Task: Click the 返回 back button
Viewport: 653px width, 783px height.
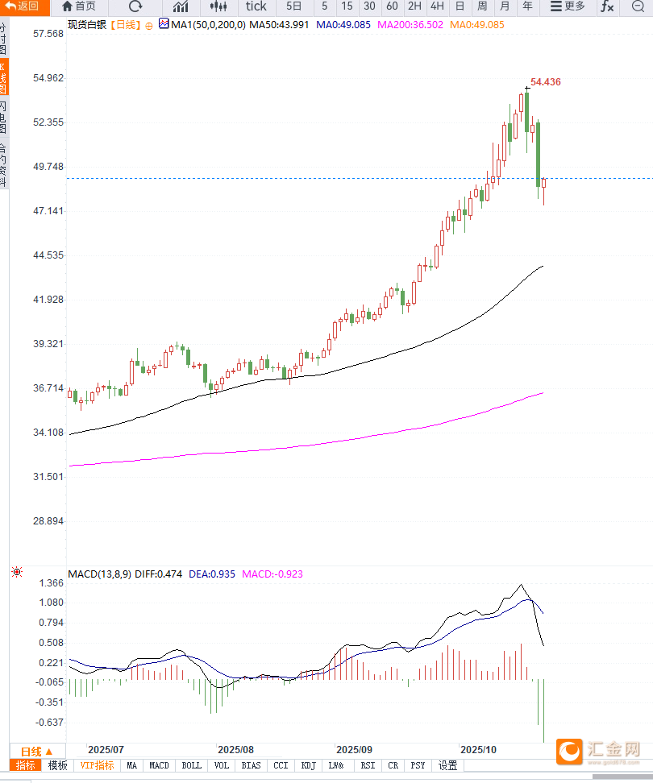Action: [22, 6]
